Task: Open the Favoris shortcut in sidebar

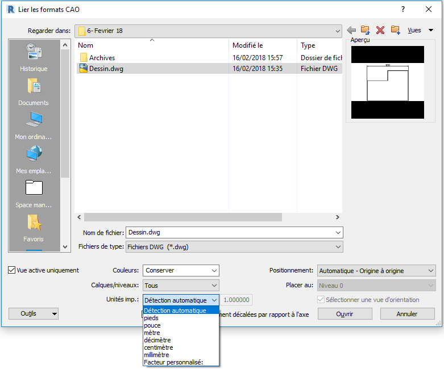Action: (x=34, y=228)
